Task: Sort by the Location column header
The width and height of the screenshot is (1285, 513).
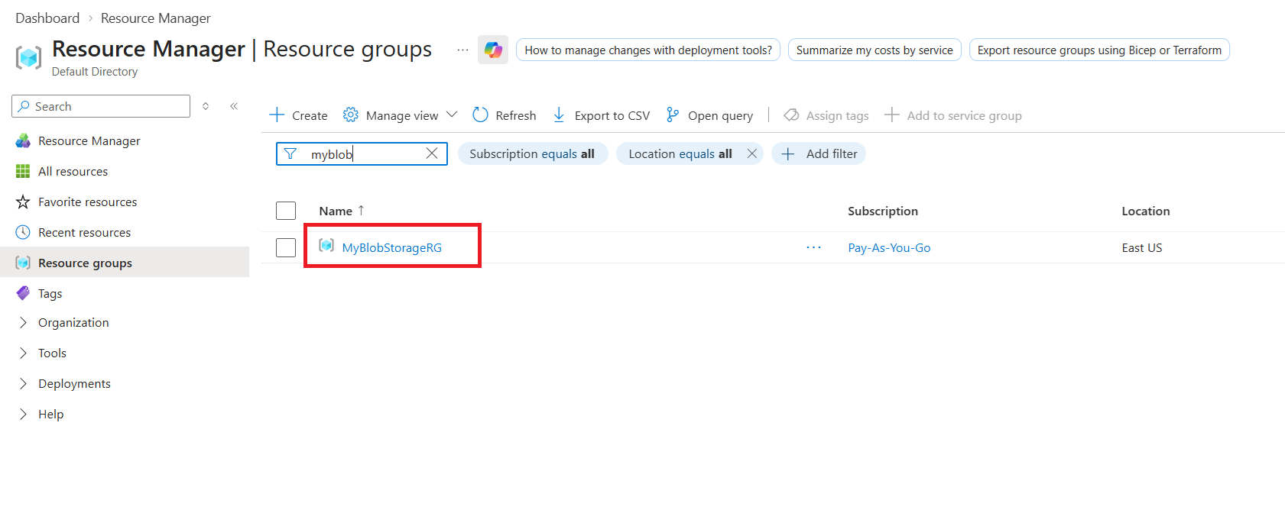Action: point(1146,211)
